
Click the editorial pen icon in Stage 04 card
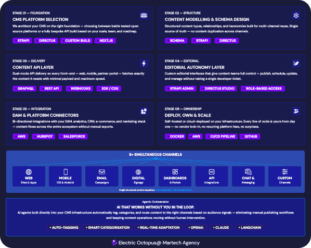tap(296, 64)
